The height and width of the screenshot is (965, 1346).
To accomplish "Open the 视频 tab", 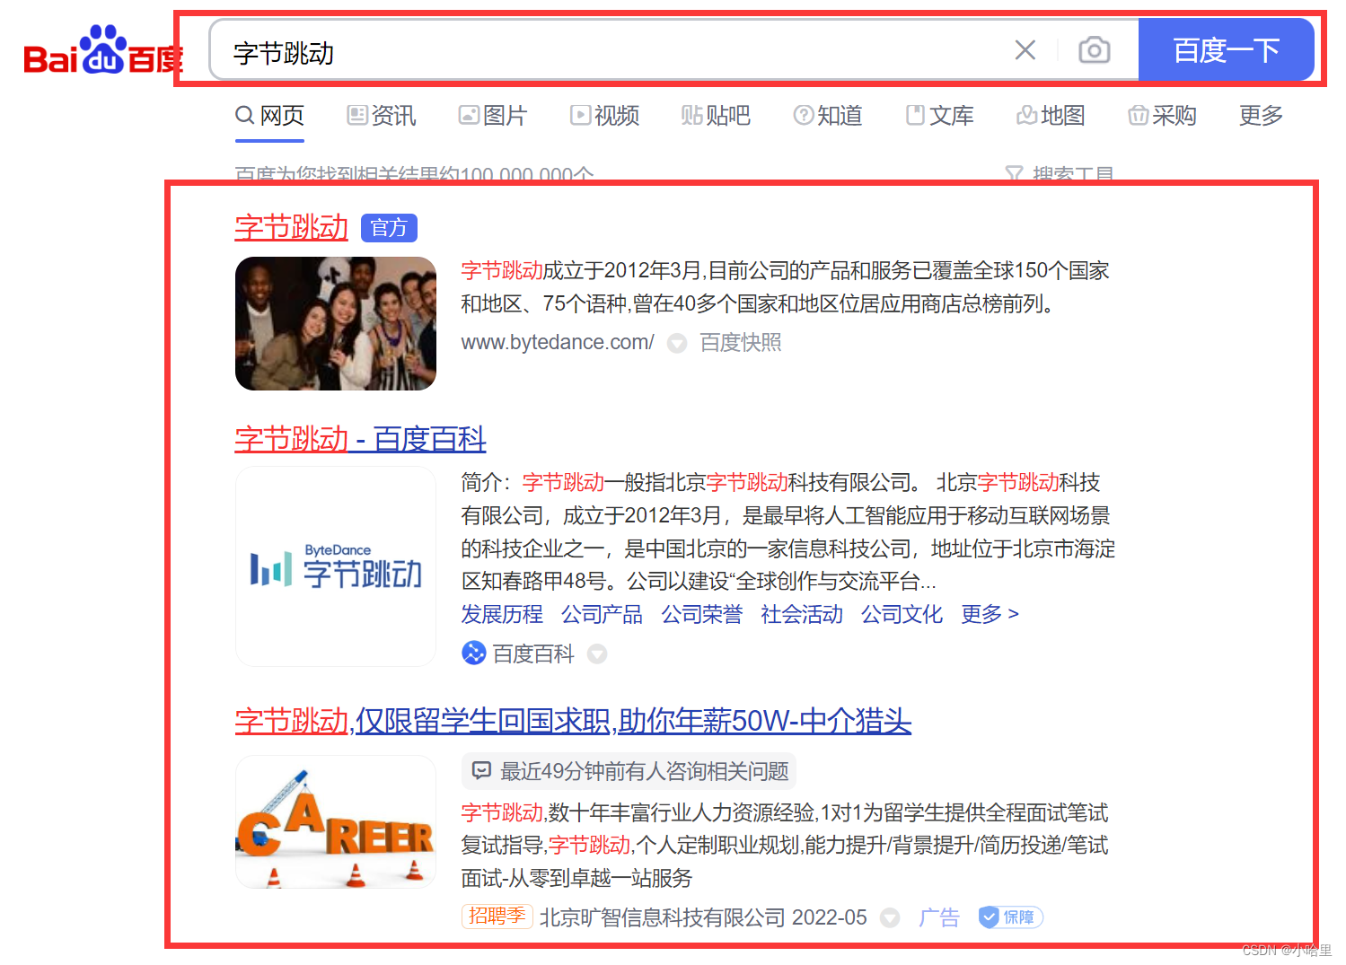I will pyautogui.click(x=604, y=116).
